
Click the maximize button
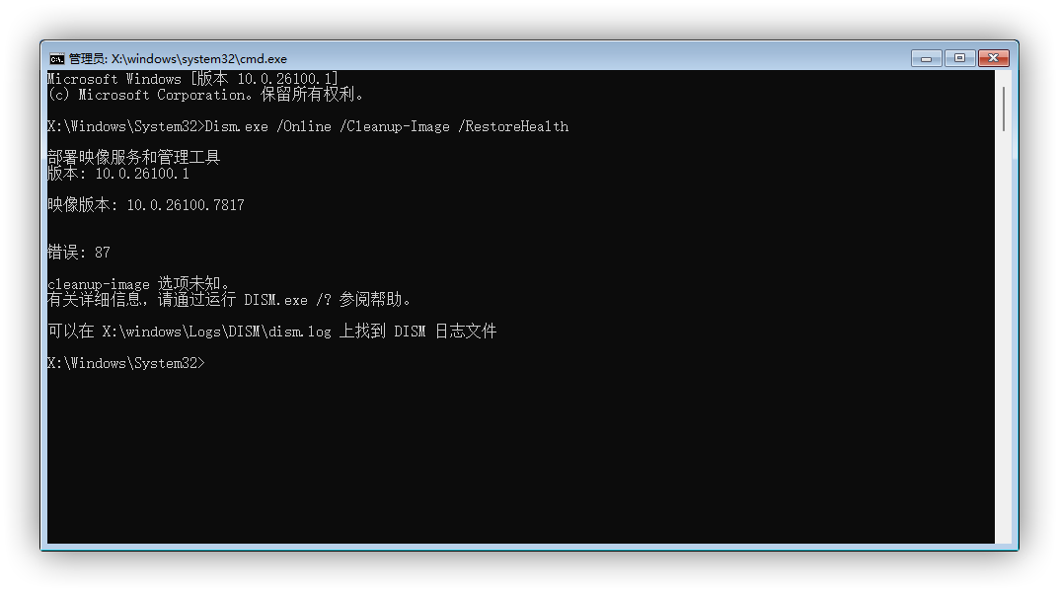click(x=958, y=57)
